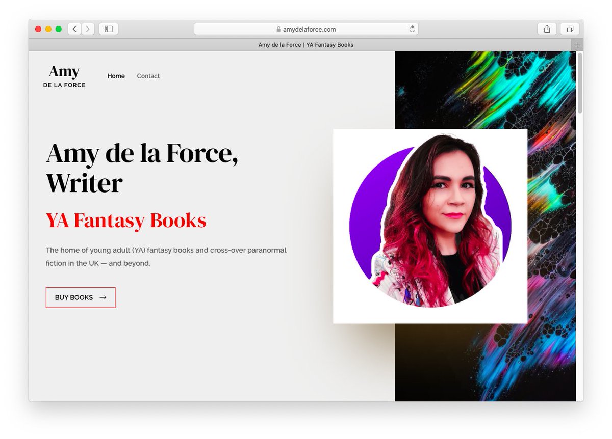The width and height of the screenshot is (612, 439).
Task: Show the Safari sidebar
Action: click(109, 29)
